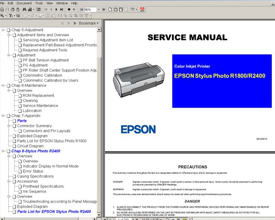The width and height of the screenshot is (275, 220).
Task: Jump to the last page
Action: point(61,10)
